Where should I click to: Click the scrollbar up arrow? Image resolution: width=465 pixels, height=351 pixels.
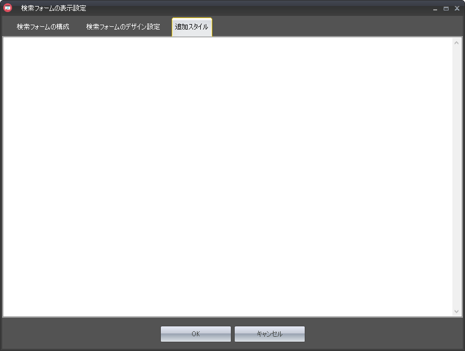pos(457,43)
